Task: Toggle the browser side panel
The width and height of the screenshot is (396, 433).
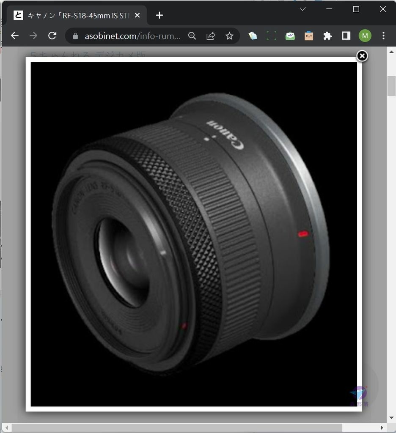Action: (346, 36)
